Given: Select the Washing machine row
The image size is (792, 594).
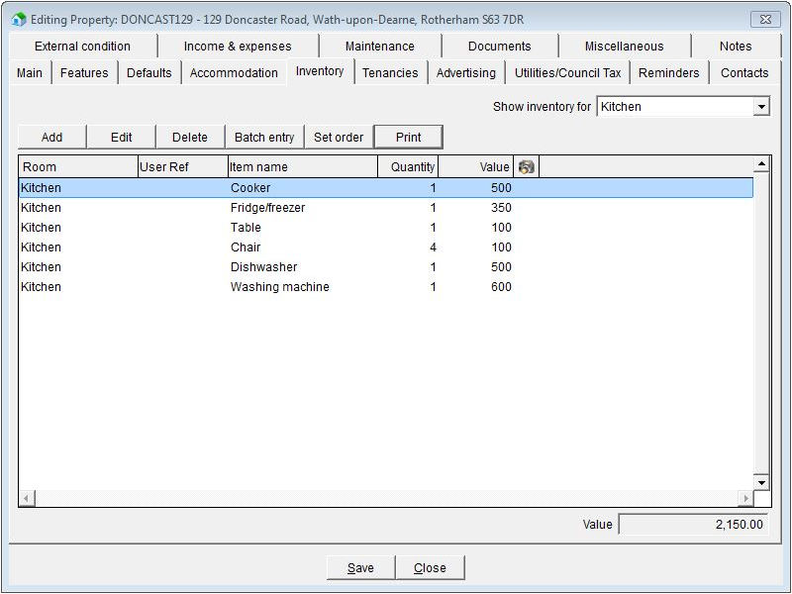Looking at the screenshot, I should (x=386, y=286).
